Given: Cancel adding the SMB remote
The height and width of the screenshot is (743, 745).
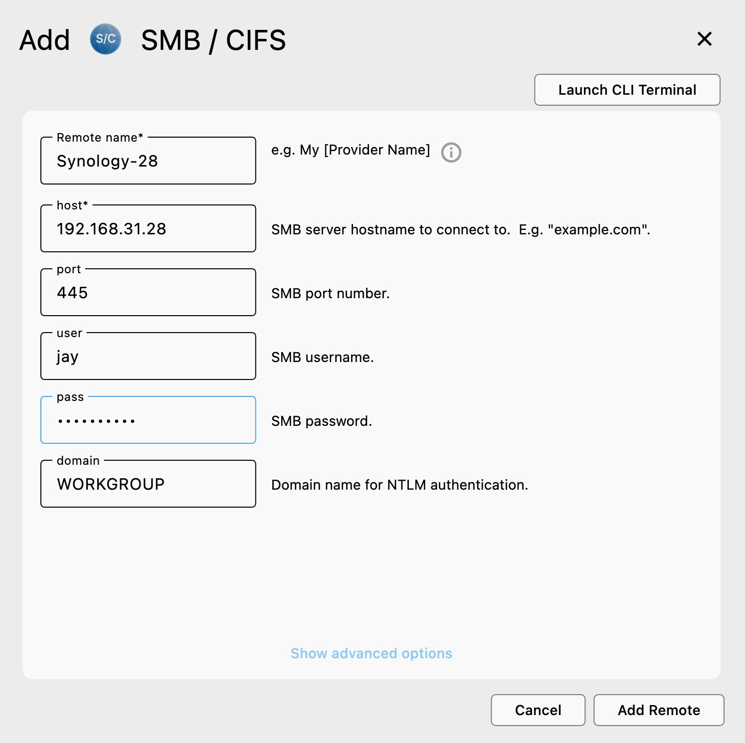Looking at the screenshot, I should [x=538, y=710].
